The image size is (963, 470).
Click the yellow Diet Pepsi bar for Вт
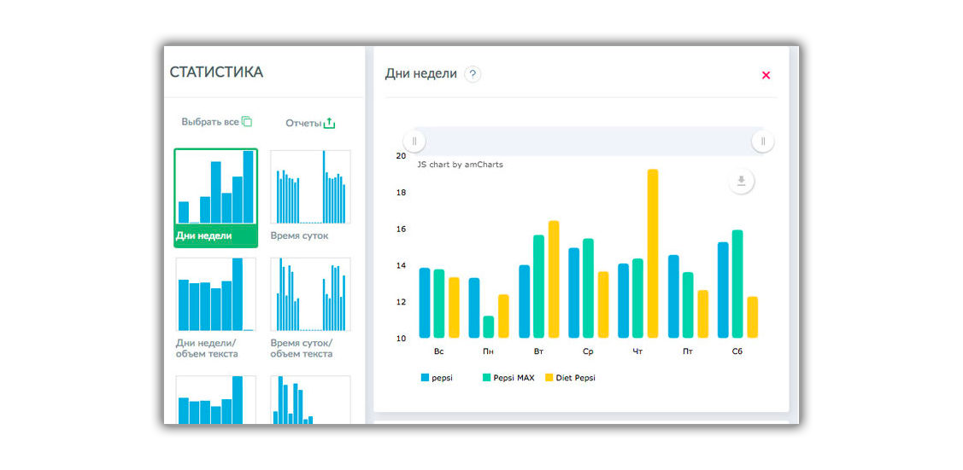(x=554, y=280)
